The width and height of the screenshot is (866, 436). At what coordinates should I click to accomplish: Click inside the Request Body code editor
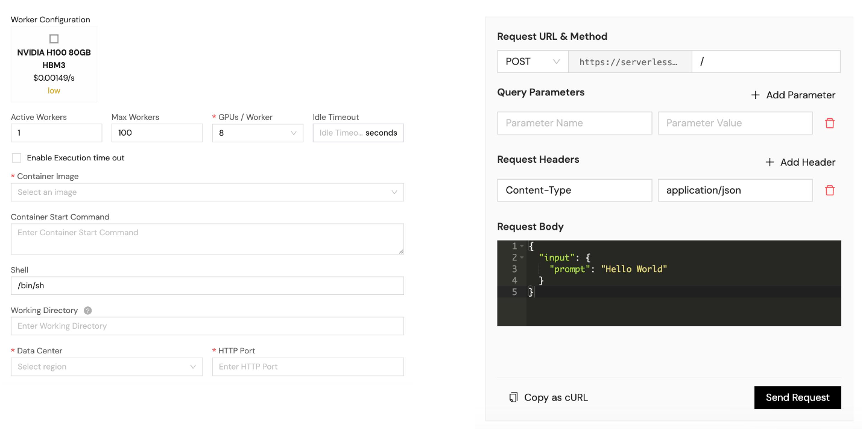click(x=669, y=283)
